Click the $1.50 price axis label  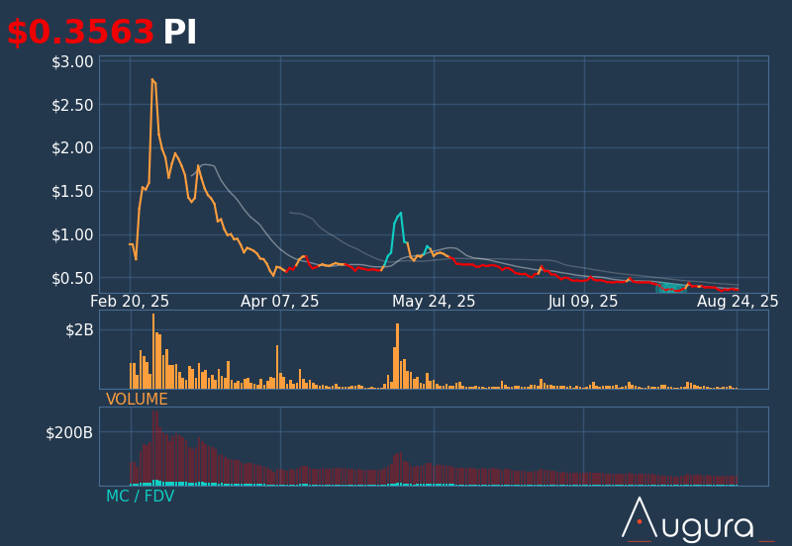(x=72, y=191)
